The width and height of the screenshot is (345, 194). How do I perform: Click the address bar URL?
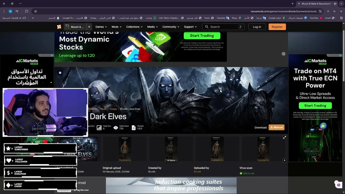pyautogui.click(x=284, y=11)
